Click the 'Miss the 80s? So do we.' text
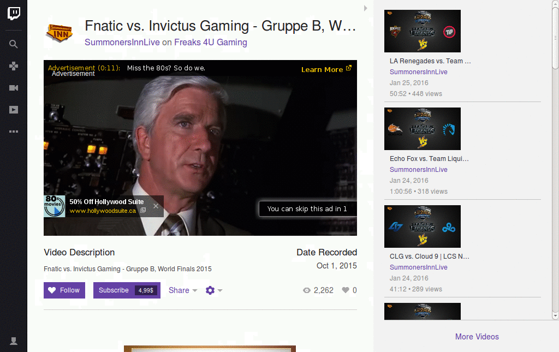This screenshot has height=352, width=559. [166, 68]
